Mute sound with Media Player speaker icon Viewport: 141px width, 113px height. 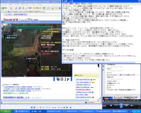[131, 105]
